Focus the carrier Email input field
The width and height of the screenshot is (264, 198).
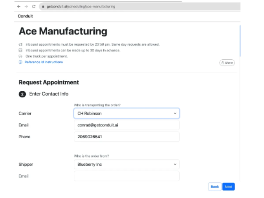coord(126,125)
